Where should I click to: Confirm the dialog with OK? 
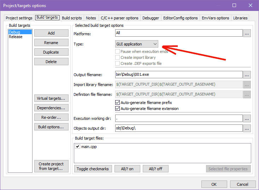coord(214,184)
